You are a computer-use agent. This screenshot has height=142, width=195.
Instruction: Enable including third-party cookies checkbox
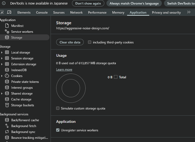[90, 42]
